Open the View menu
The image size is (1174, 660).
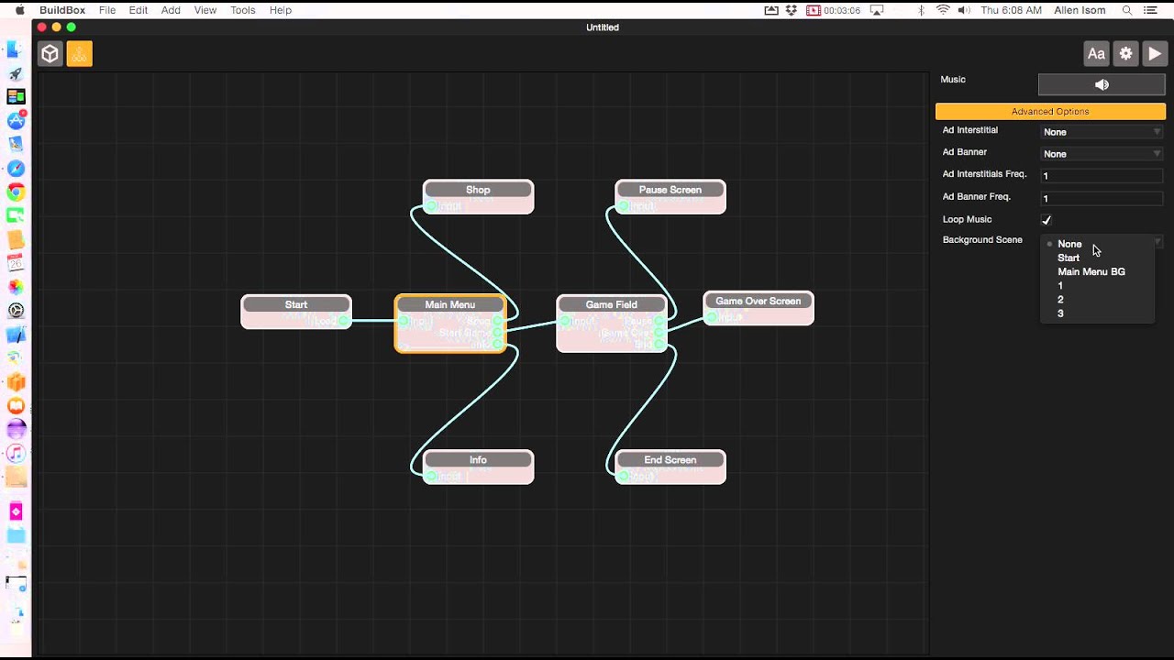tap(205, 10)
